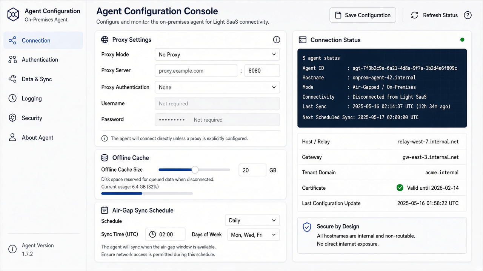Open help via the question mark icon

(468, 15)
